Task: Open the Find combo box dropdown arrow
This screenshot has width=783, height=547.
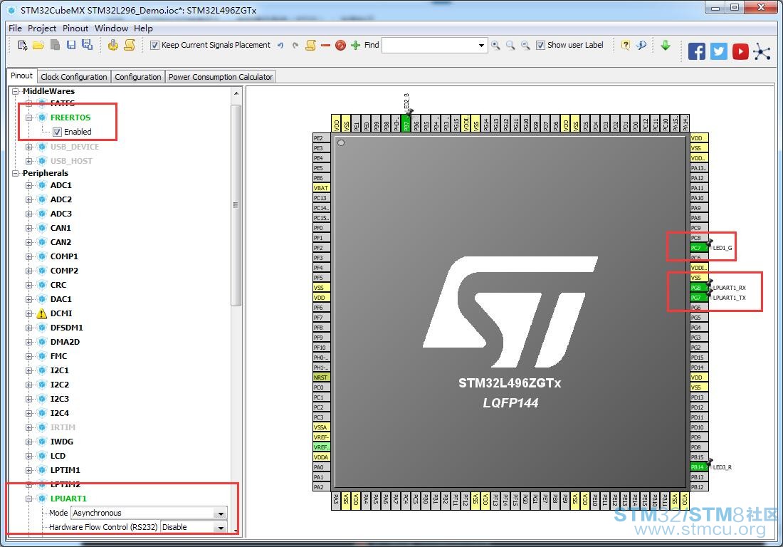Action: [x=481, y=46]
